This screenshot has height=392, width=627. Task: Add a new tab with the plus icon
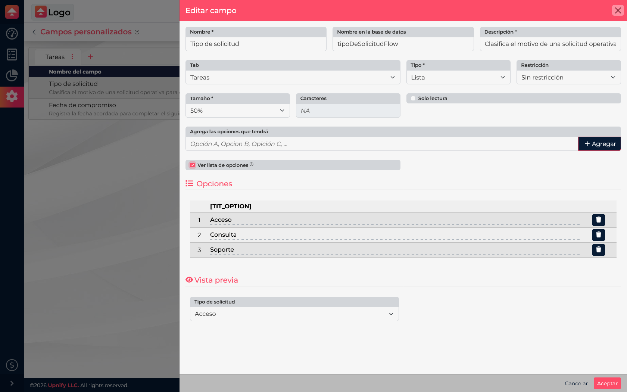coord(90,57)
